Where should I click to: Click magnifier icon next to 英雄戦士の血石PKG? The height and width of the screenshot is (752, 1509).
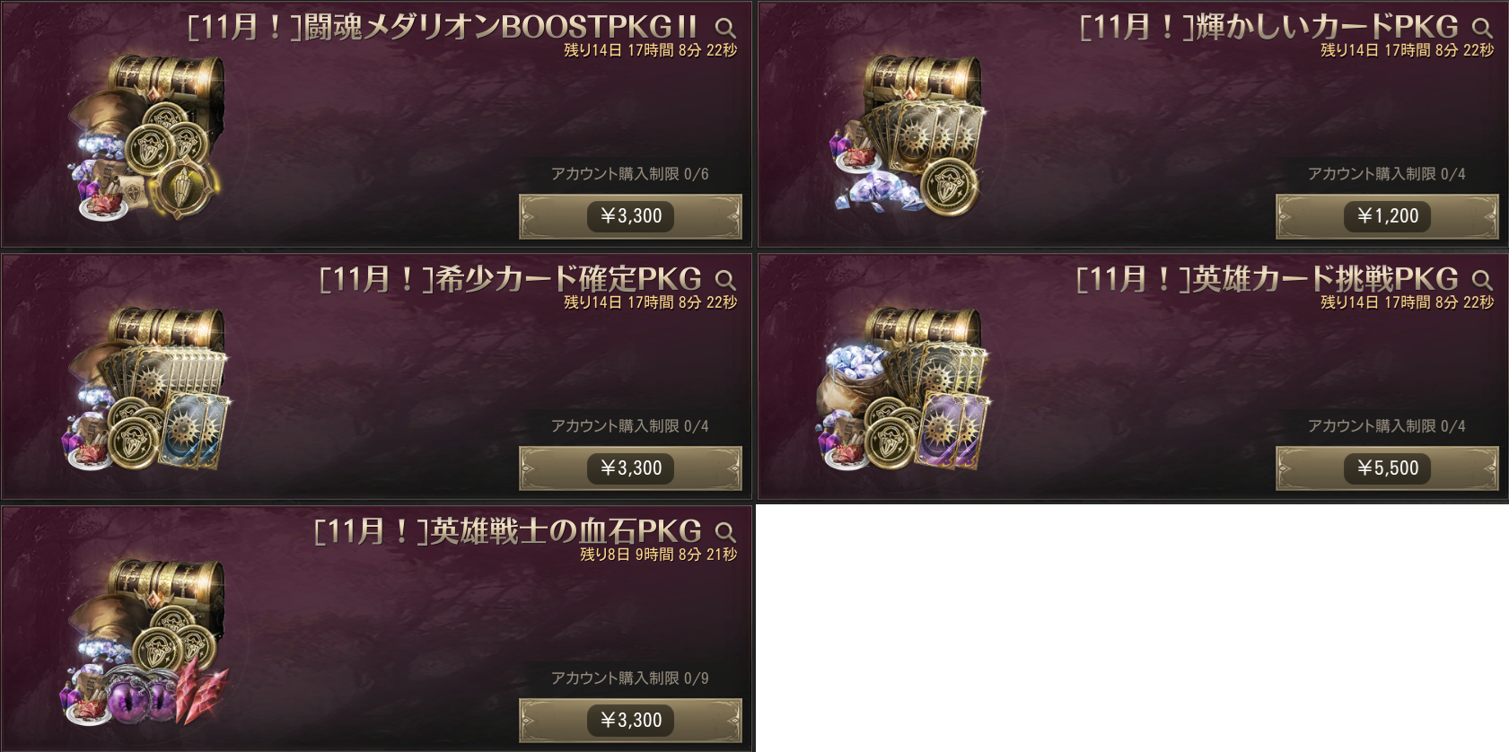[x=725, y=533]
